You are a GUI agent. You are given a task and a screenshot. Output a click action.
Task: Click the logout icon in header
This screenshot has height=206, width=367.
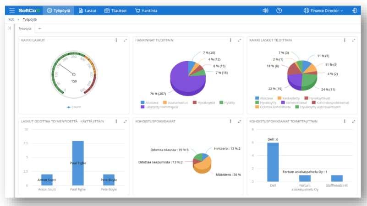coord(354,11)
